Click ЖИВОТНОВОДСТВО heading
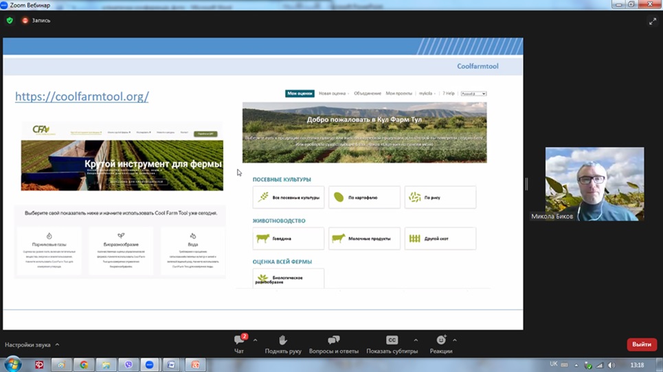Image resolution: width=663 pixels, height=372 pixels. pyautogui.click(x=279, y=221)
